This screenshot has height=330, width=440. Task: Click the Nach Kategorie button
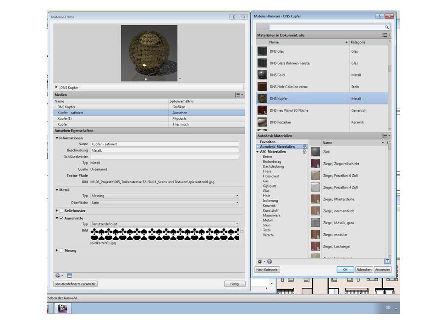267,269
